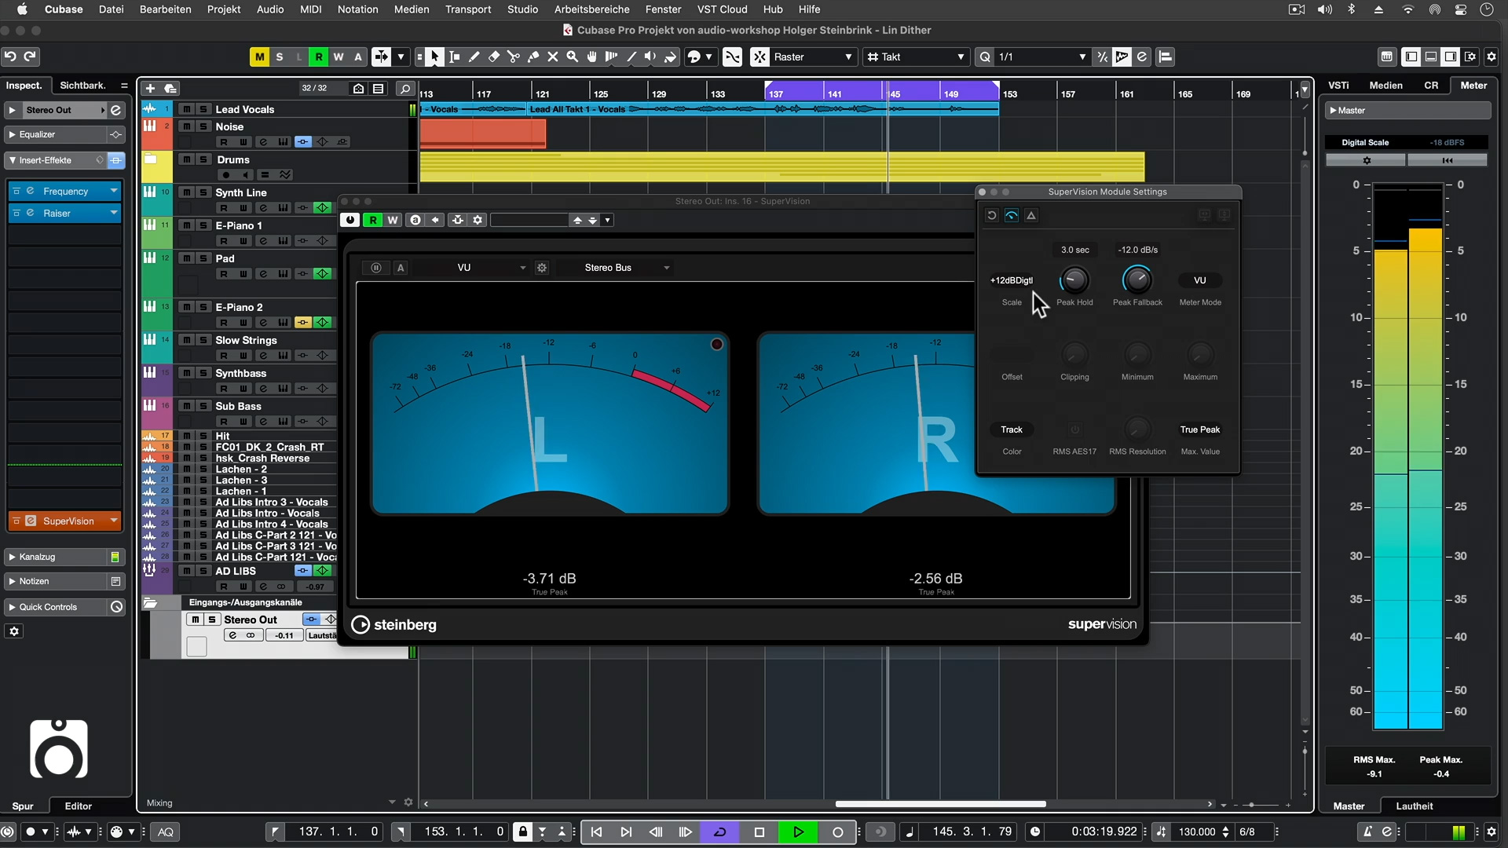
Task: Select the Erase tool
Action: pyautogui.click(x=494, y=57)
